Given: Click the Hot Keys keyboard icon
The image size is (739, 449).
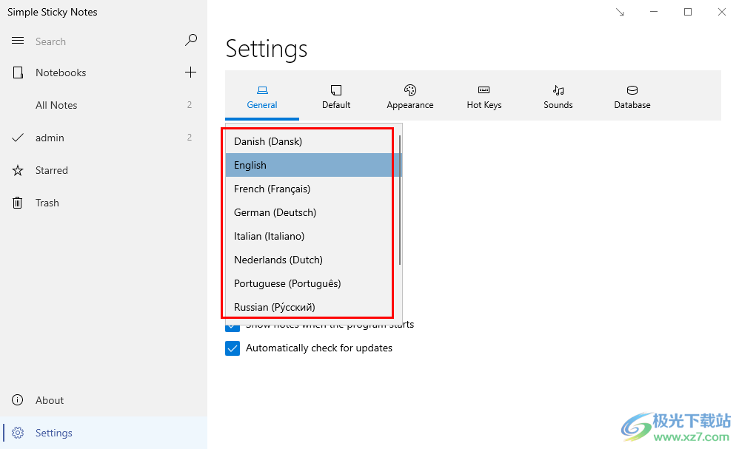Looking at the screenshot, I should pos(484,90).
